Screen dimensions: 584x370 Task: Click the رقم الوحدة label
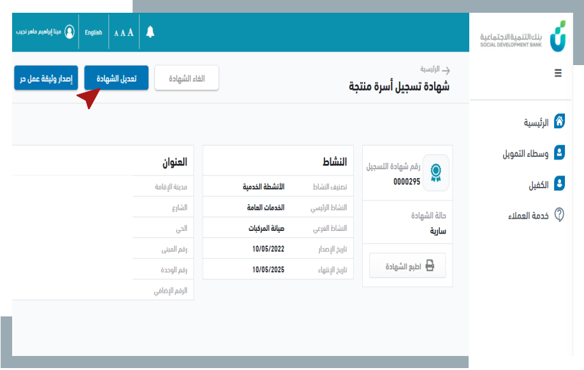click(174, 270)
